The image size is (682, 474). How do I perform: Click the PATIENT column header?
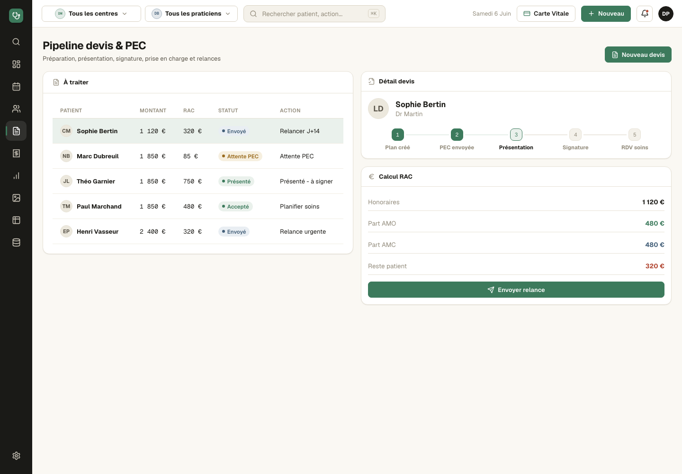(71, 110)
